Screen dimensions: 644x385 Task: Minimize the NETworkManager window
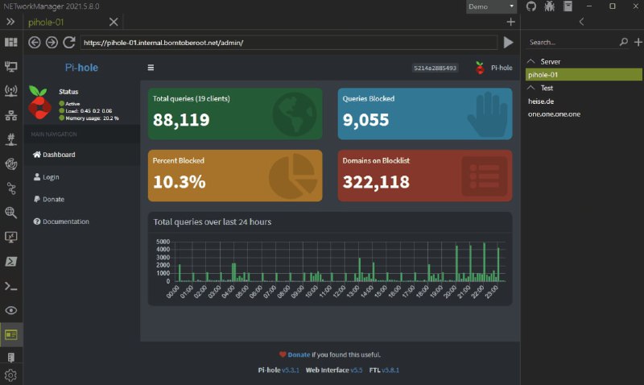tap(589, 6)
